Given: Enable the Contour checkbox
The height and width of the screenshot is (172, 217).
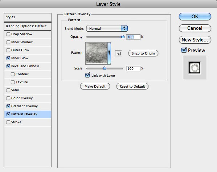Looking at the screenshot, I should tap(13, 74).
